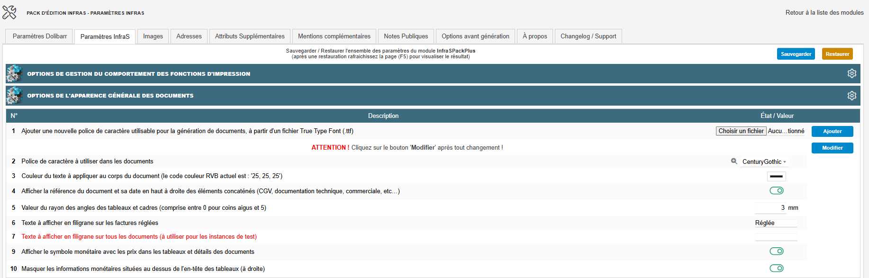This screenshot has width=869, height=278.
Task: Toggle currency symbol display with prices
Action: coord(776,251)
